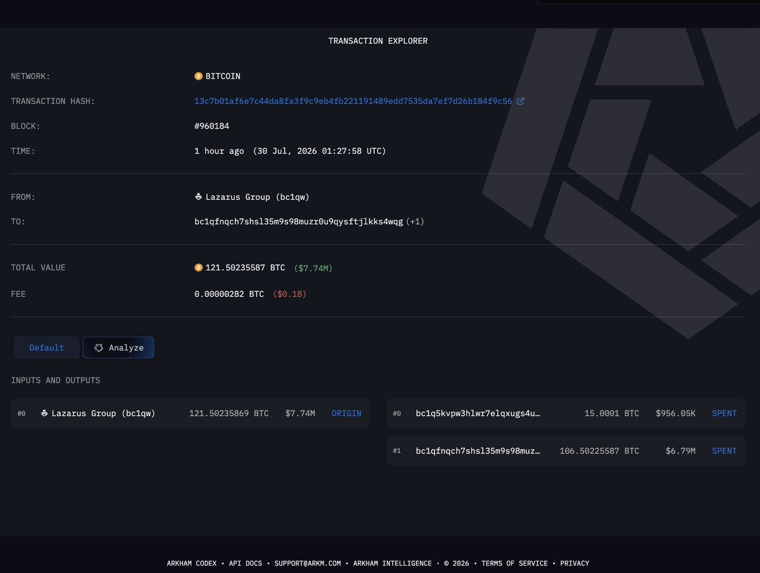Click the BTC coin icon beside total value

tap(198, 268)
